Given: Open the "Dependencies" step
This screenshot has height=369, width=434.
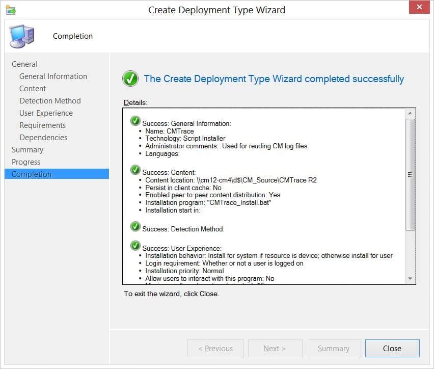Looking at the screenshot, I should pos(43,137).
